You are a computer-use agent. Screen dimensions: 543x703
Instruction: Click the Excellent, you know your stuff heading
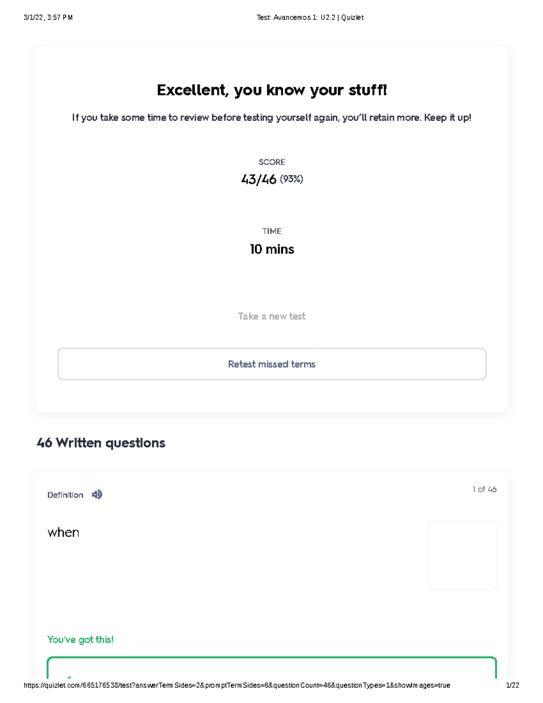pyautogui.click(x=271, y=90)
